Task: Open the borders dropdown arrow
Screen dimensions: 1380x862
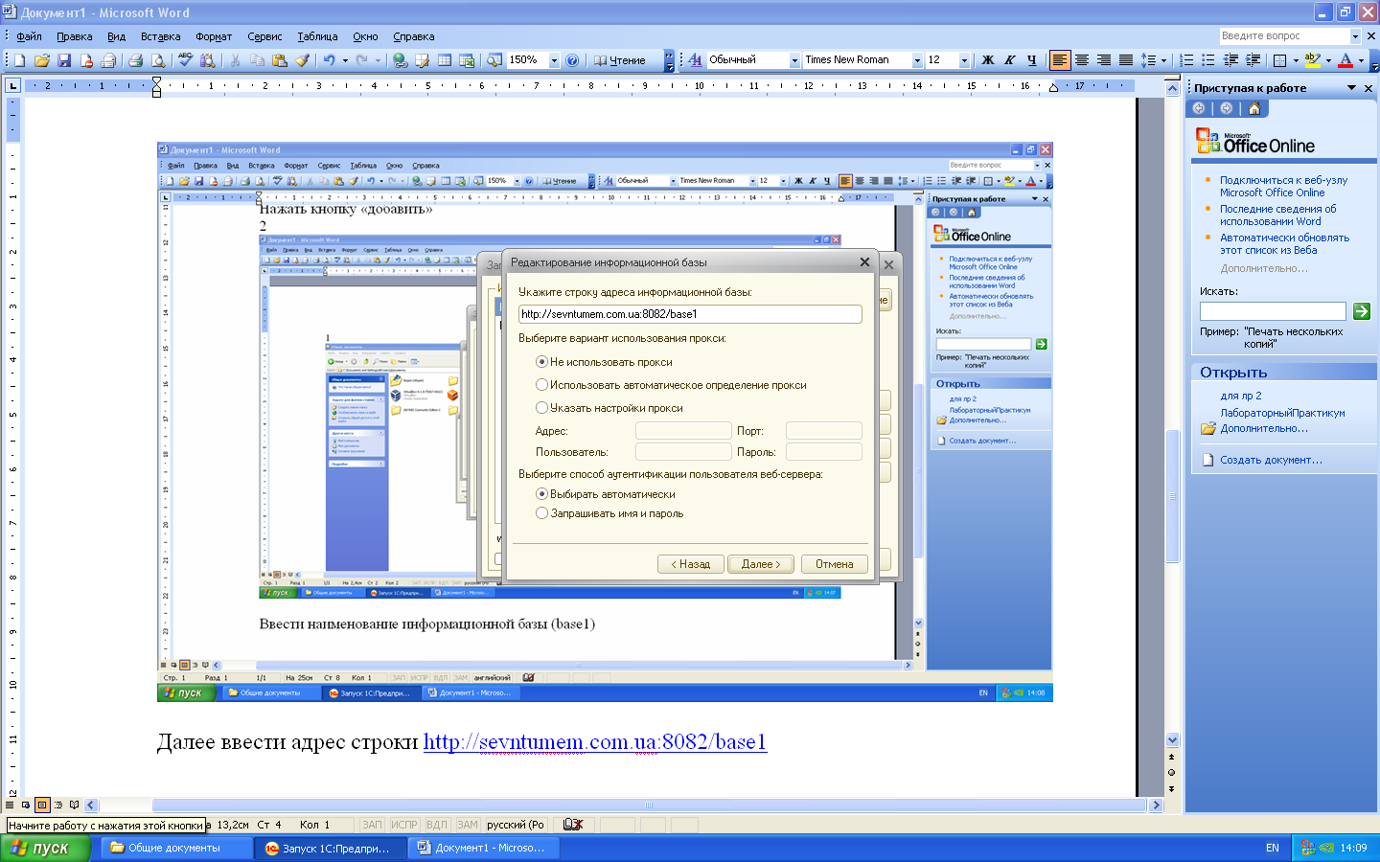Action: pyautogui.click(x=1296, y=60)
